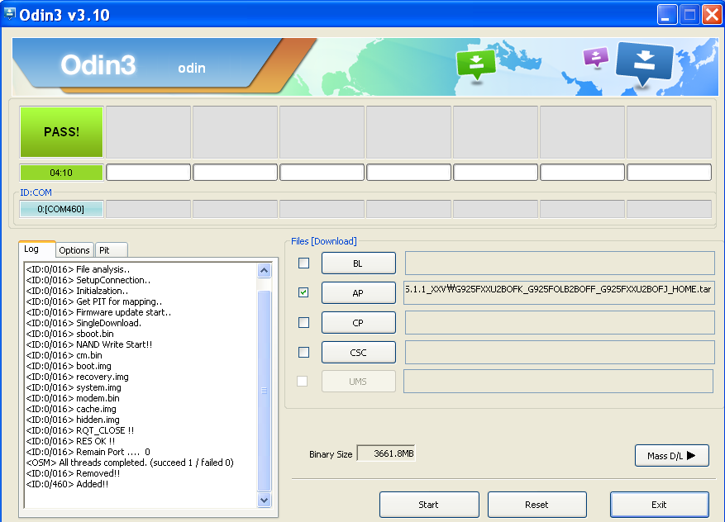Close the Odin3 window
The width and height of the screenshot is (725, 522).
click(712, 15)
